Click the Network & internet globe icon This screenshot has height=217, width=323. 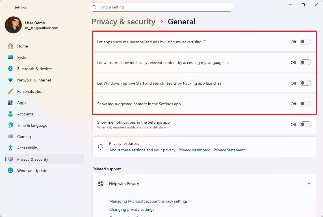(11, 80)
